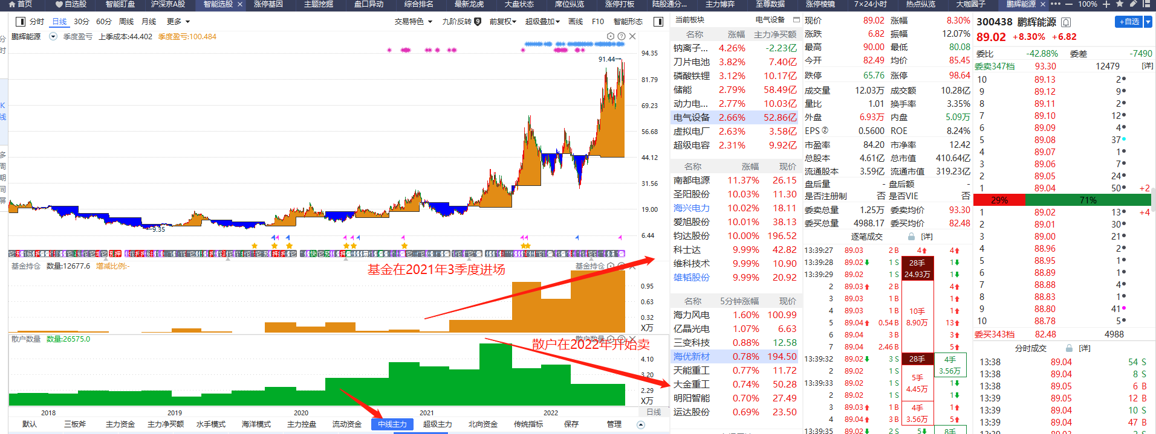The width and height of the screenshot is (1156, 434).
Task: Open the 涨停基因 tab
Action: click(x=268, y=4)
